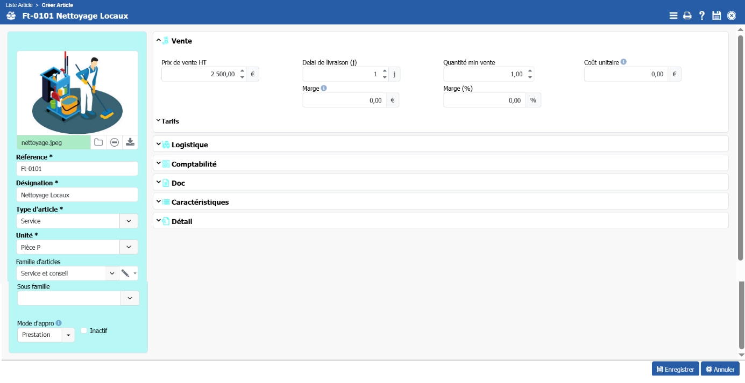The height and width of the screenshot is (383, 745).
Task: Click the print icon in header
Action: coord(687,16)
